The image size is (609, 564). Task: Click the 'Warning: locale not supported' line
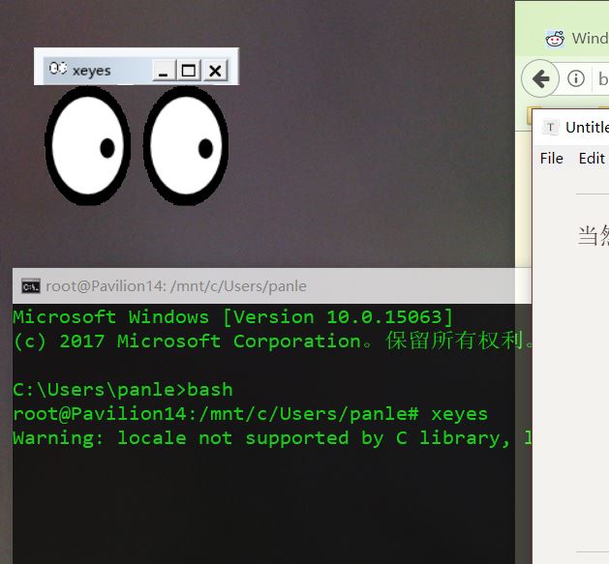[272, 438]
